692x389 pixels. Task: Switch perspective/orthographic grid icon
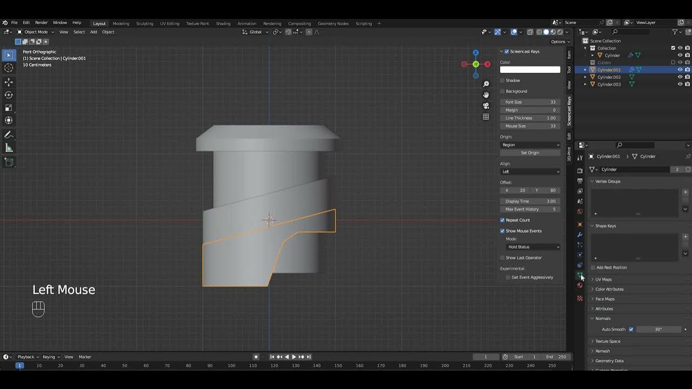[486, 117]
